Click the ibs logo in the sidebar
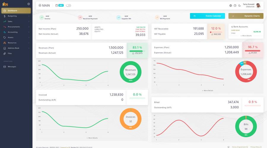Image resolution: width=267 pixels, height=148 pixels. pyautogui.click(x=5, y=4)
